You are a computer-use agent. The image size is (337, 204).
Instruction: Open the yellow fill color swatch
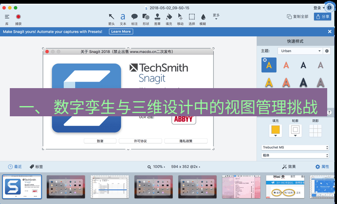pos(275,131)
